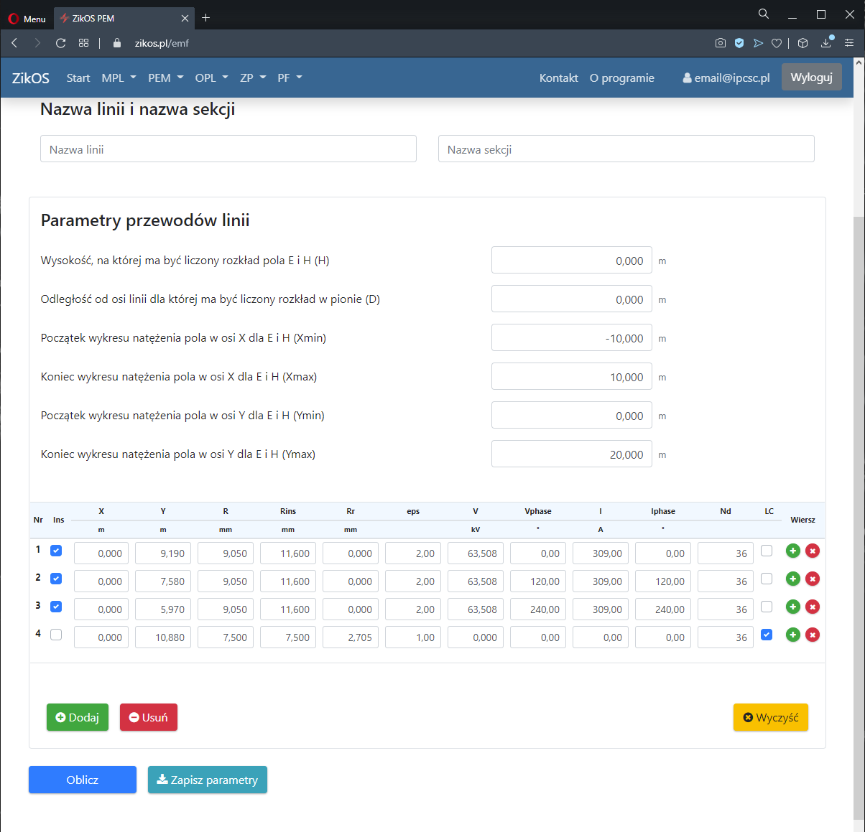Screen dimensions: 865x832
Task: Toggle the LC checkbox in row 4
Action: coord(767,635)
